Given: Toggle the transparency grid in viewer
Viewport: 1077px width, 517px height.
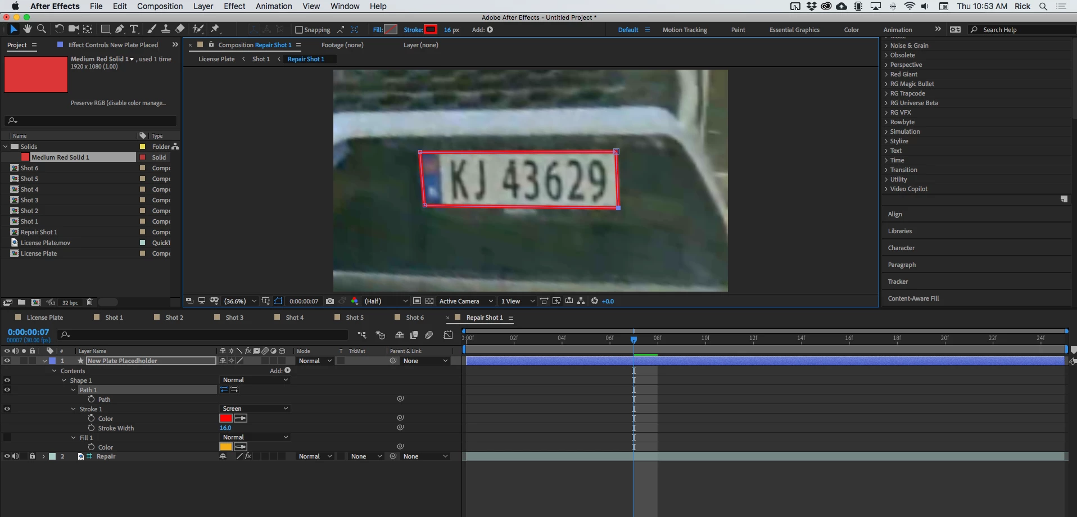Looking at the screenshot, I should (429, 301).
